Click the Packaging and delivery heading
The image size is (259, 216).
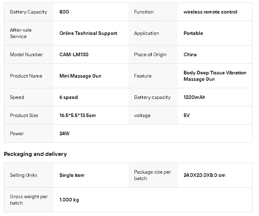click(35, 154)
